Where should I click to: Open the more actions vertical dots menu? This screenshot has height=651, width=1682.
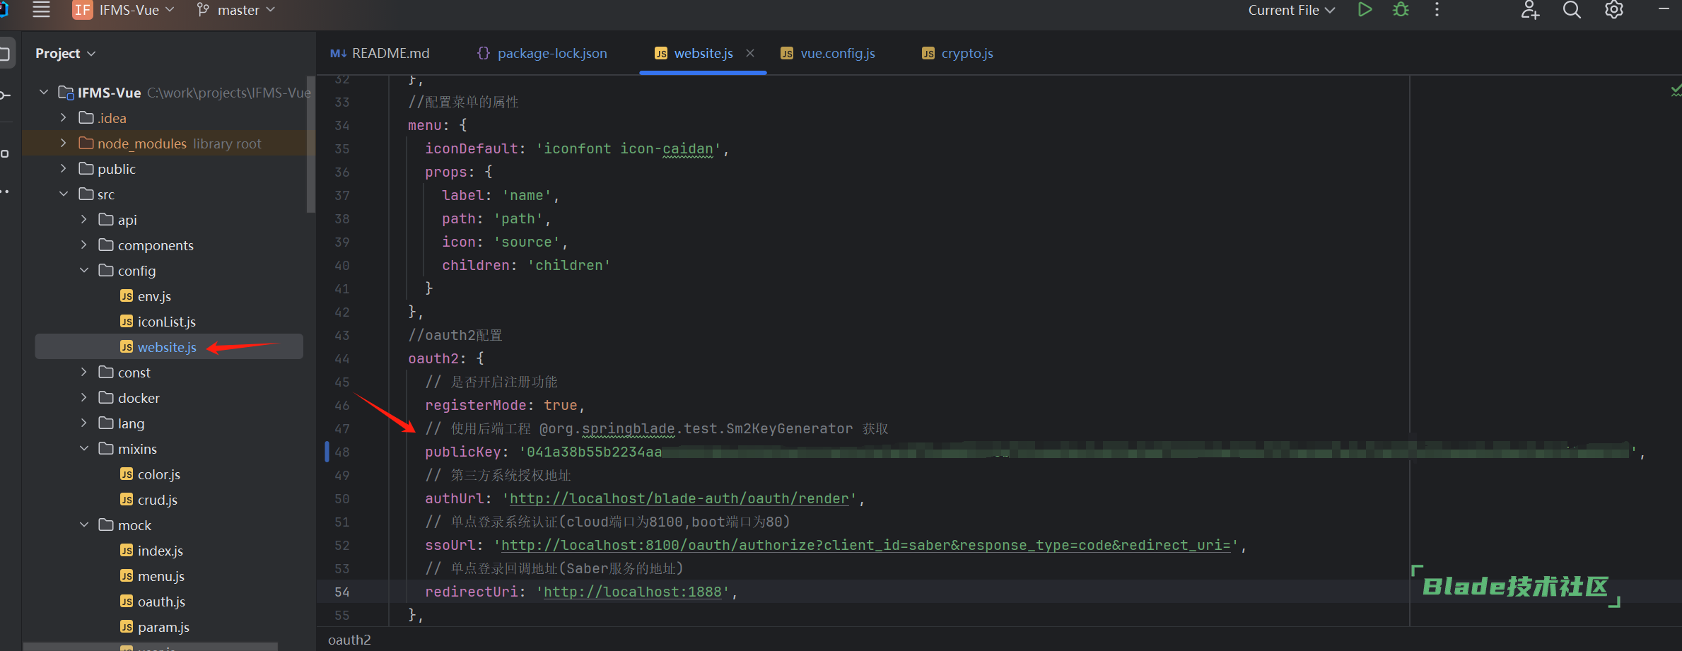pyautogui.click(x=1437, y=10)
